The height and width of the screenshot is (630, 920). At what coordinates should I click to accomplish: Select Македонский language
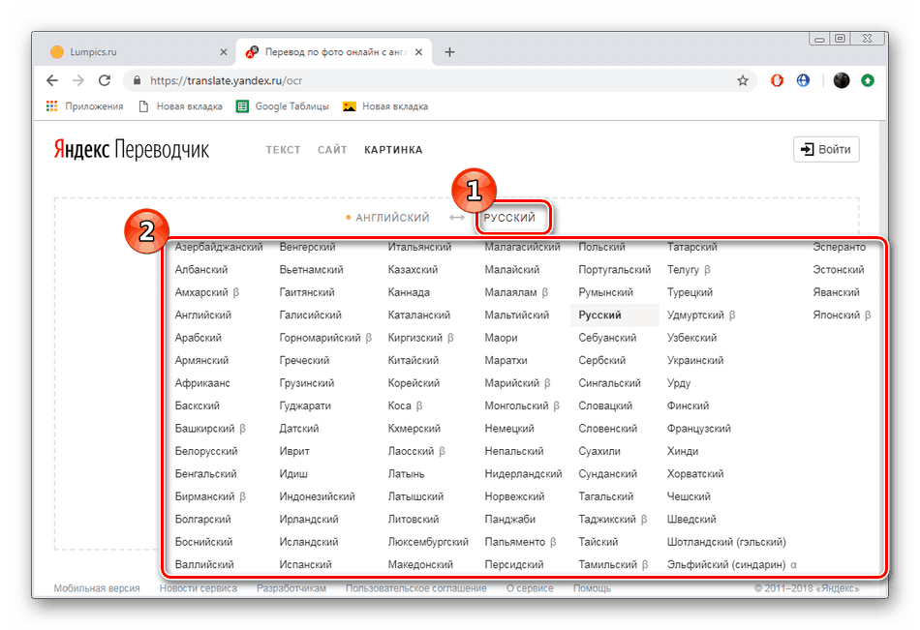click(420, 564)
